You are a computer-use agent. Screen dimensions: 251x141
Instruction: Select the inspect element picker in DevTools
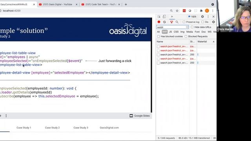(159, 16)
